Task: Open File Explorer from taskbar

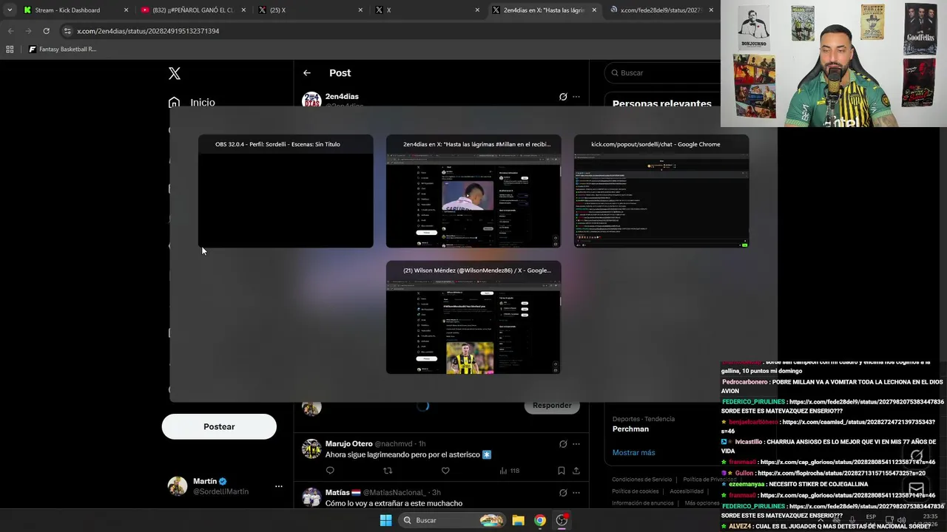Action: click(519, 520)
